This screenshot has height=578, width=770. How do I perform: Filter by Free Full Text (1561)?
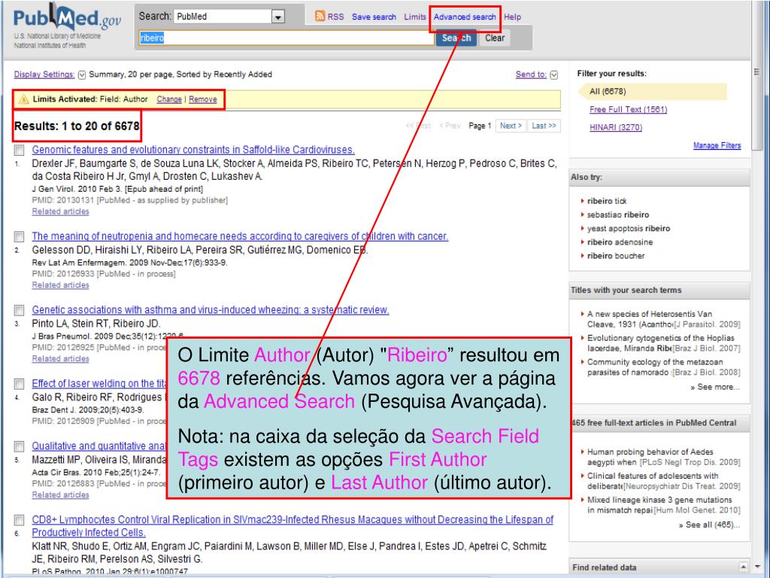tap(628, 109)
